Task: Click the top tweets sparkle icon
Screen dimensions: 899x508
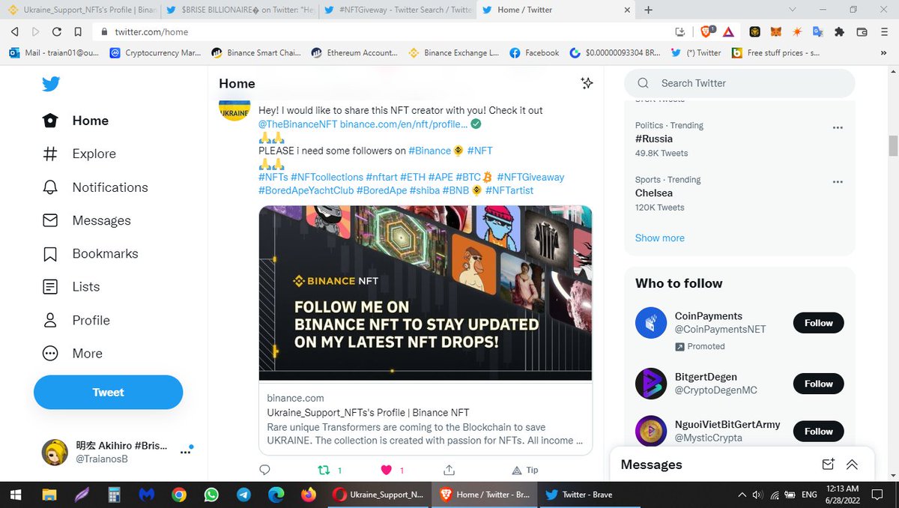Action: click(587, 83)
